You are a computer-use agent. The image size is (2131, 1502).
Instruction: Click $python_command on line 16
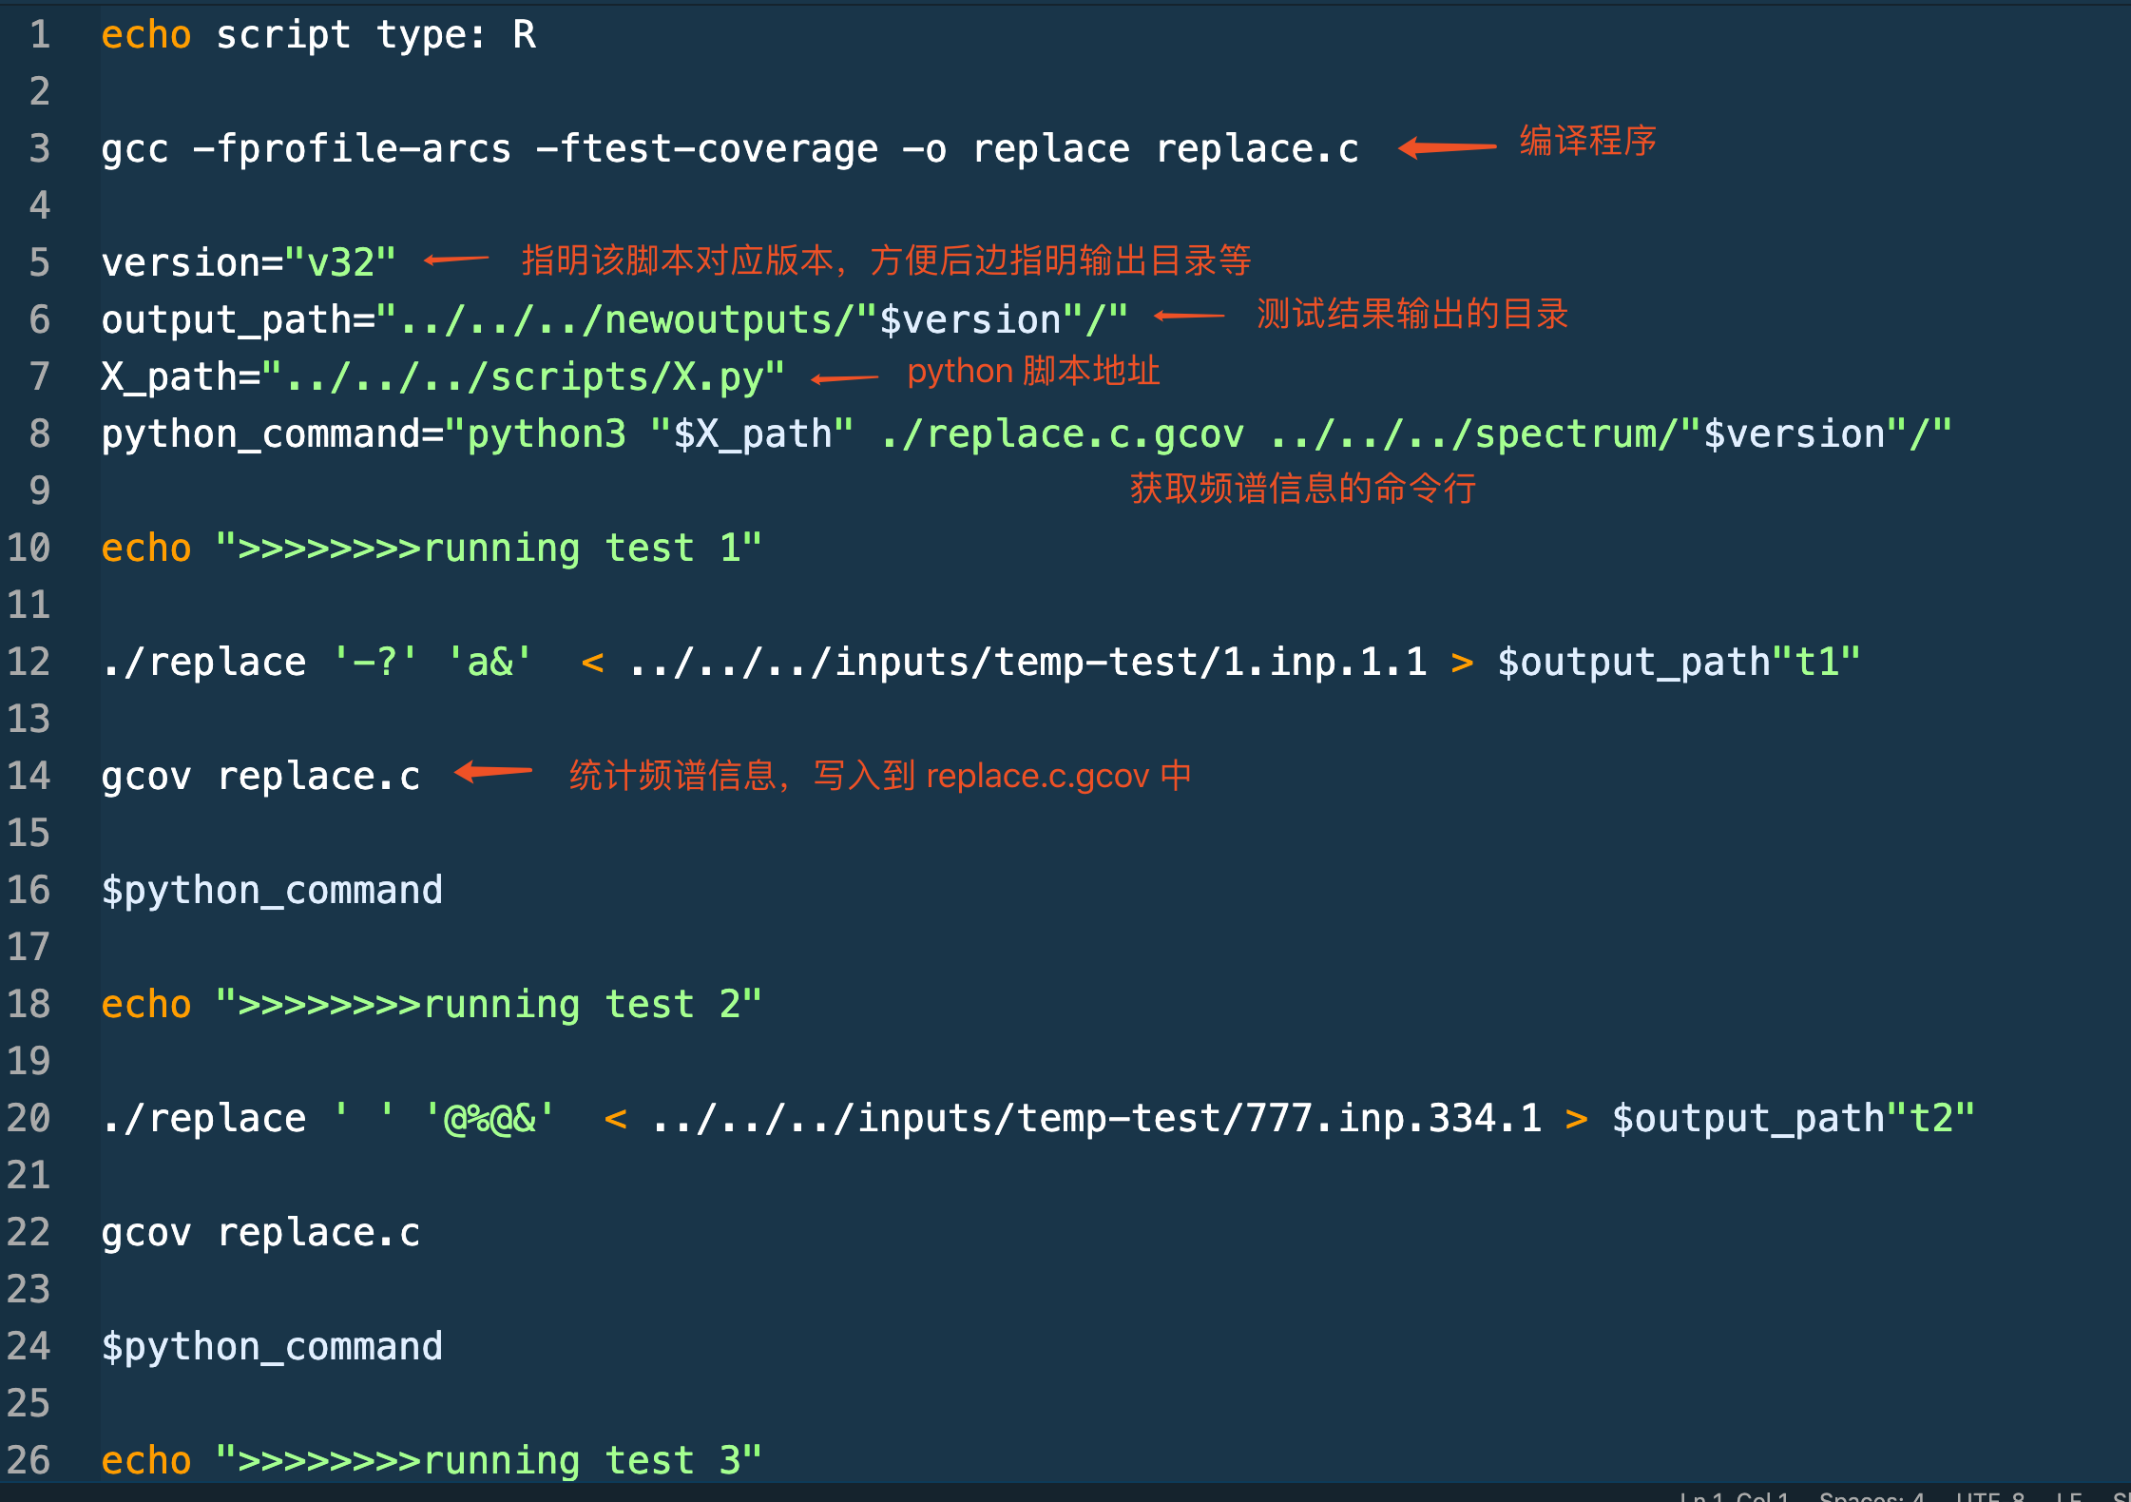point(272,891)
